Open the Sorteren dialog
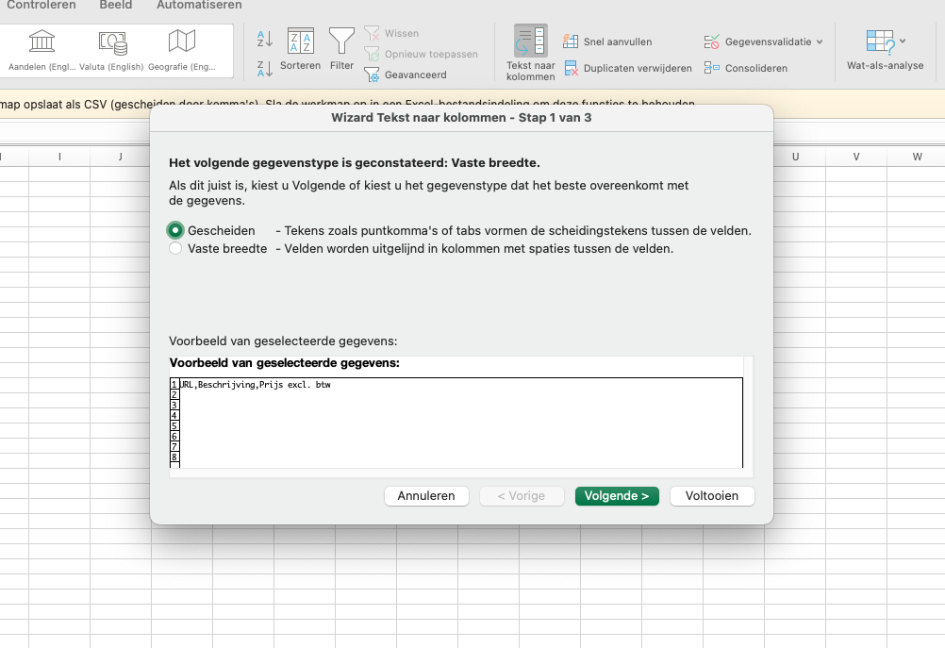Screen dimensions: 945x648 coord(300,49)
